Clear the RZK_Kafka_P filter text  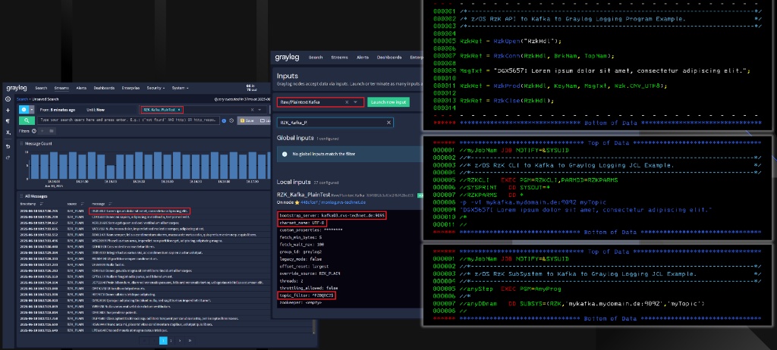389,122
